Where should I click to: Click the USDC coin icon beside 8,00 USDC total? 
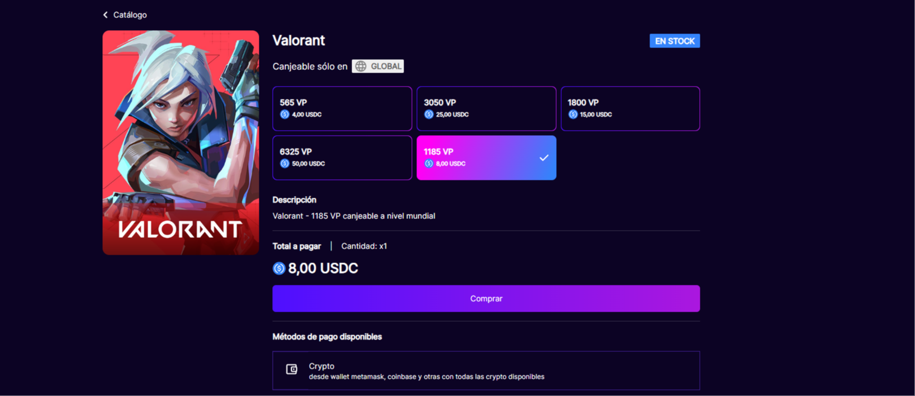pyautogui.click(x=279, y=269)
